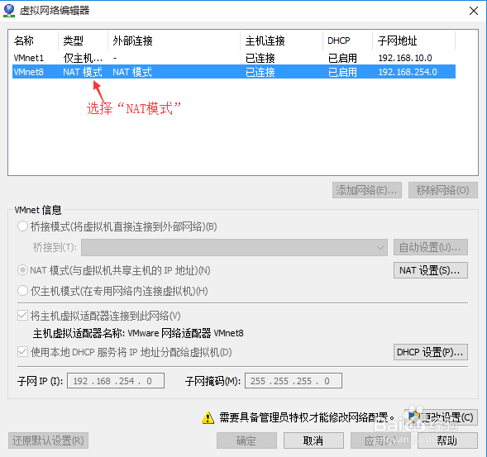Select the NAT 模式 radio button
The height and width of the screenshot is (457, 487).
(22, 270)
